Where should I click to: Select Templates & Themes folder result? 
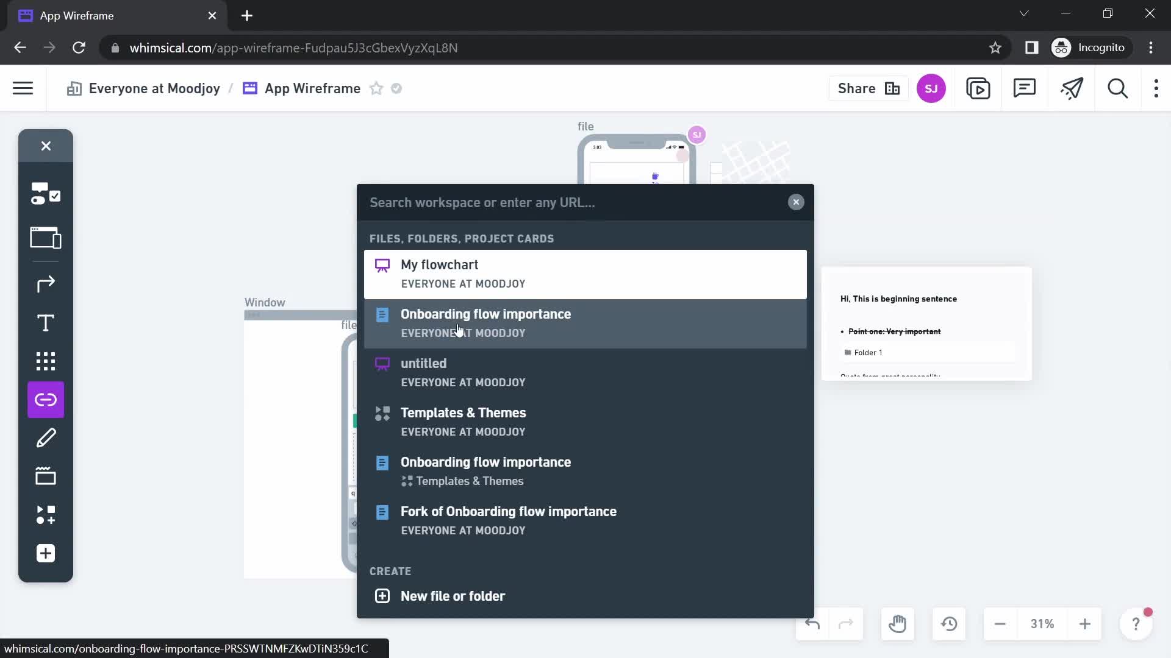585,422
